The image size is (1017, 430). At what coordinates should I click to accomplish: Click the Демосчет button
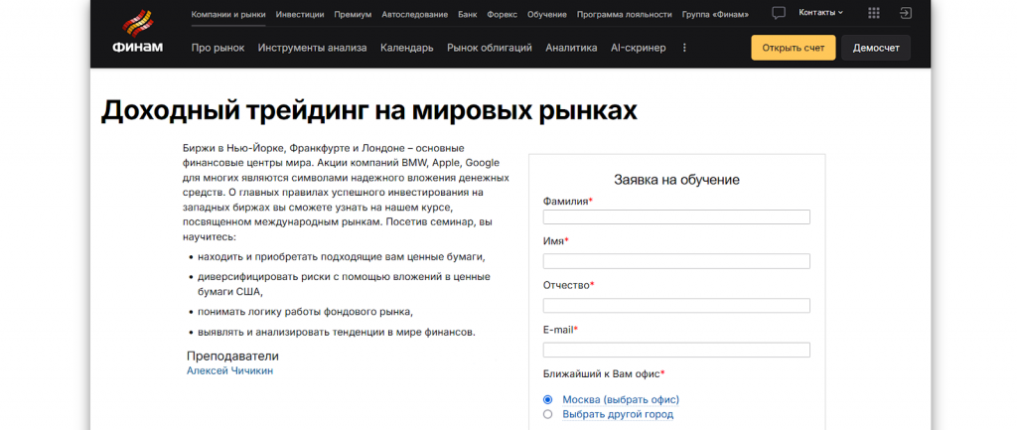pos(875,48)
